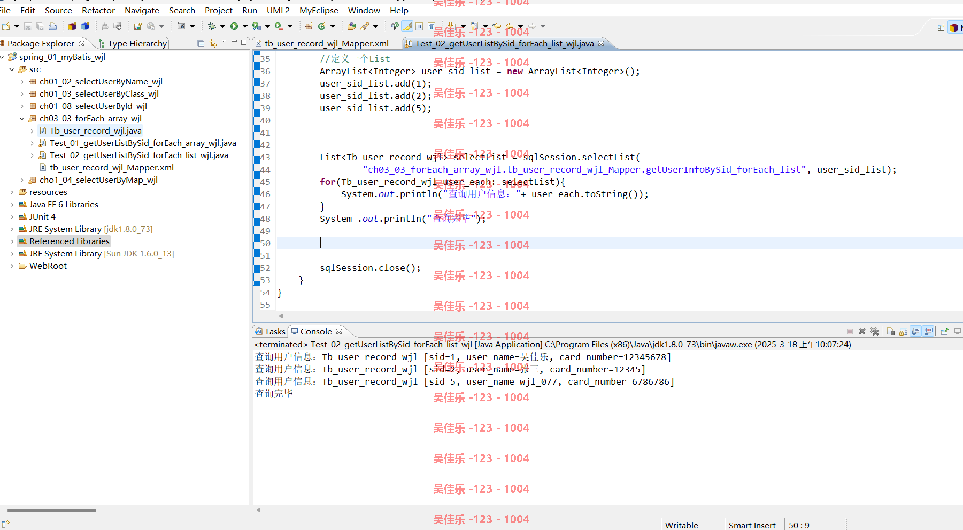The height and width of the screenshot is (530, 963).
Task: Click Last Edit Location arrow icon
Action: (497, 26)
